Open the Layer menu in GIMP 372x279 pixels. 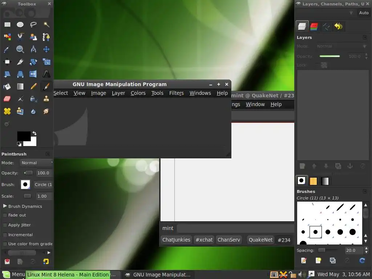[118, 93]
